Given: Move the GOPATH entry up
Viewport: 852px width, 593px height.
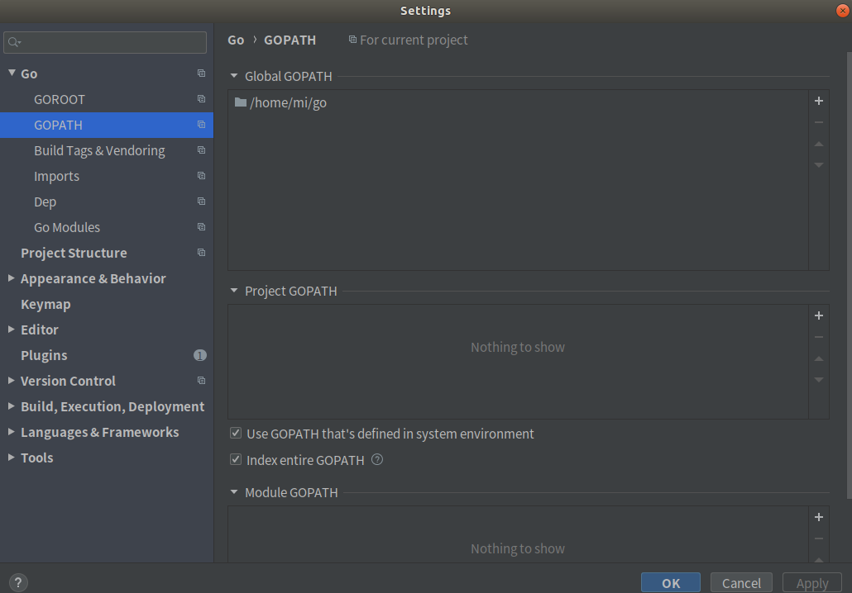Looking at the screenshot, I should point(818,144).
